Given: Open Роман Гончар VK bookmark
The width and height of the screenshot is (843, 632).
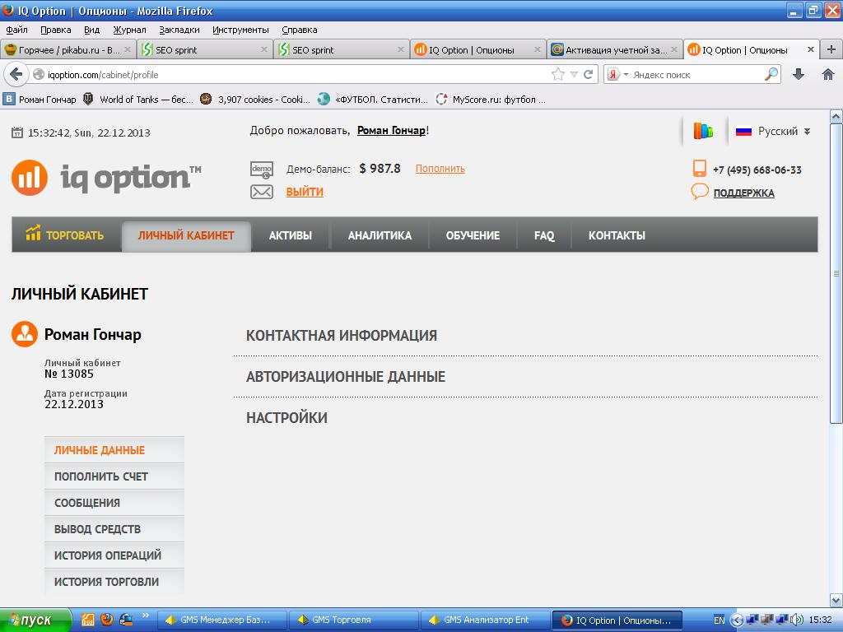Looking at the screenshot, I should coord(40,99).
